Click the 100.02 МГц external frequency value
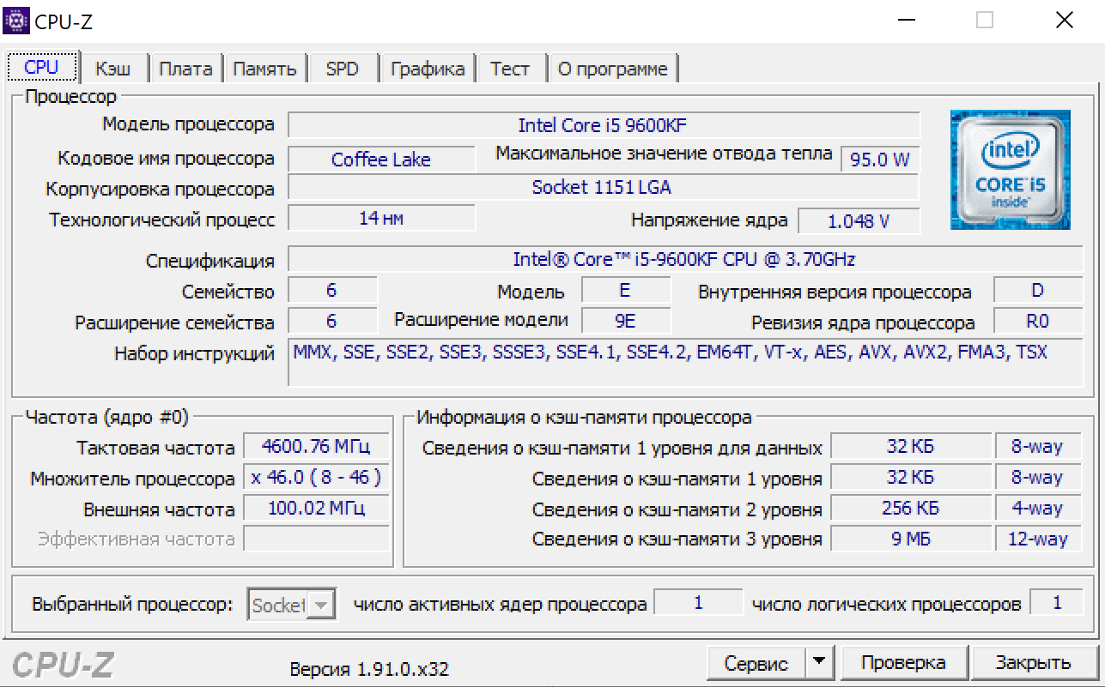1105x687 pixels. (316, 508)
